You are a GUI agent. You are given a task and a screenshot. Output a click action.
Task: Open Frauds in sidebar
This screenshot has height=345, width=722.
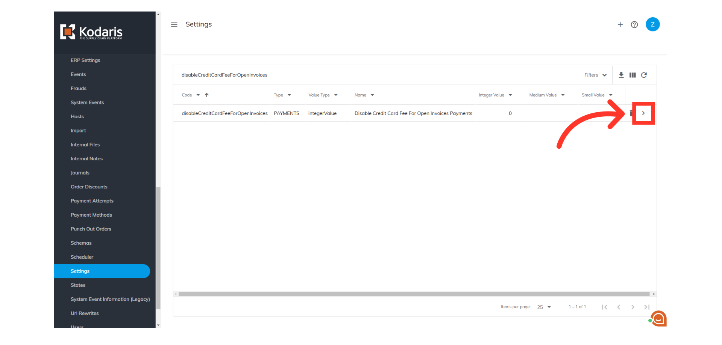(79, 88)
